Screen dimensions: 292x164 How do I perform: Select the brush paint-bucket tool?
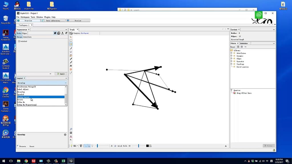[x=71, y=56]
